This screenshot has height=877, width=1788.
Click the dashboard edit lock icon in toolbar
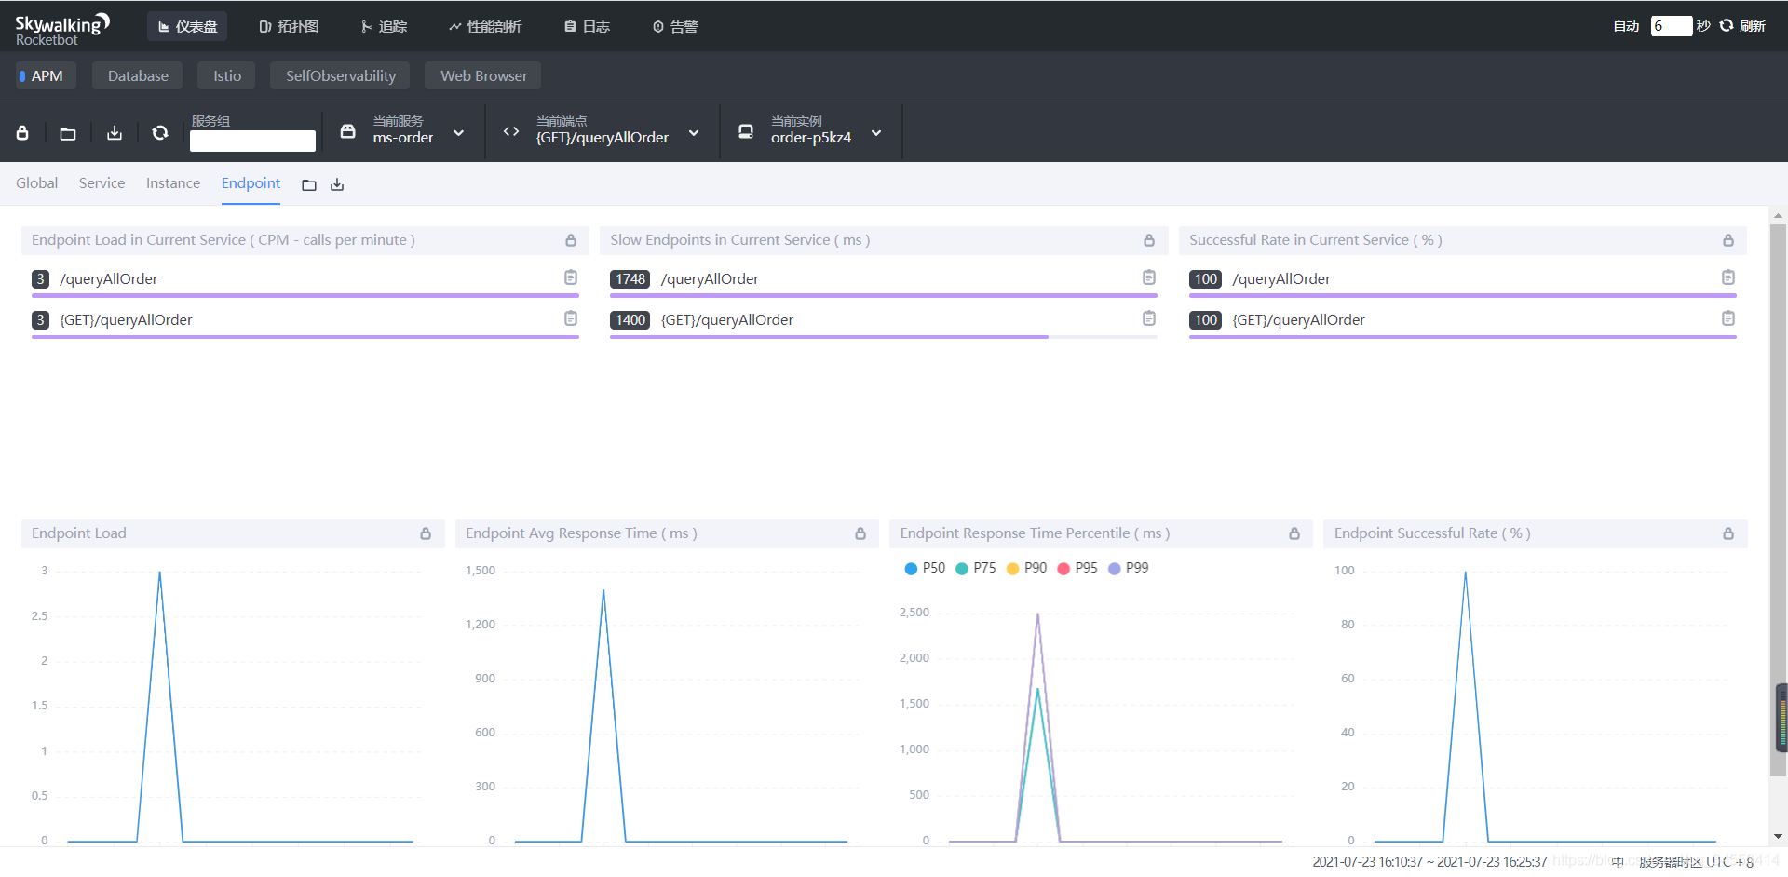coord(22,133)
